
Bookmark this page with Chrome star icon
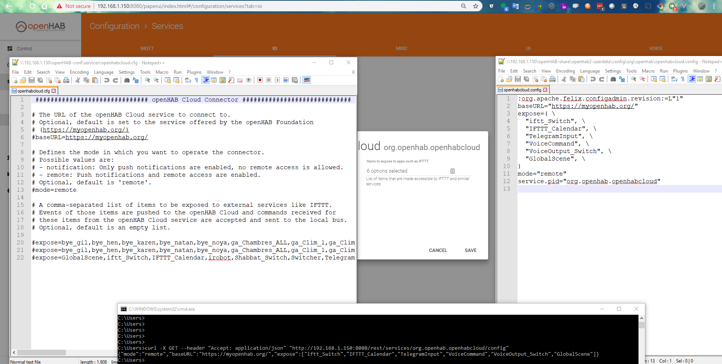click(x=476, y=6)
